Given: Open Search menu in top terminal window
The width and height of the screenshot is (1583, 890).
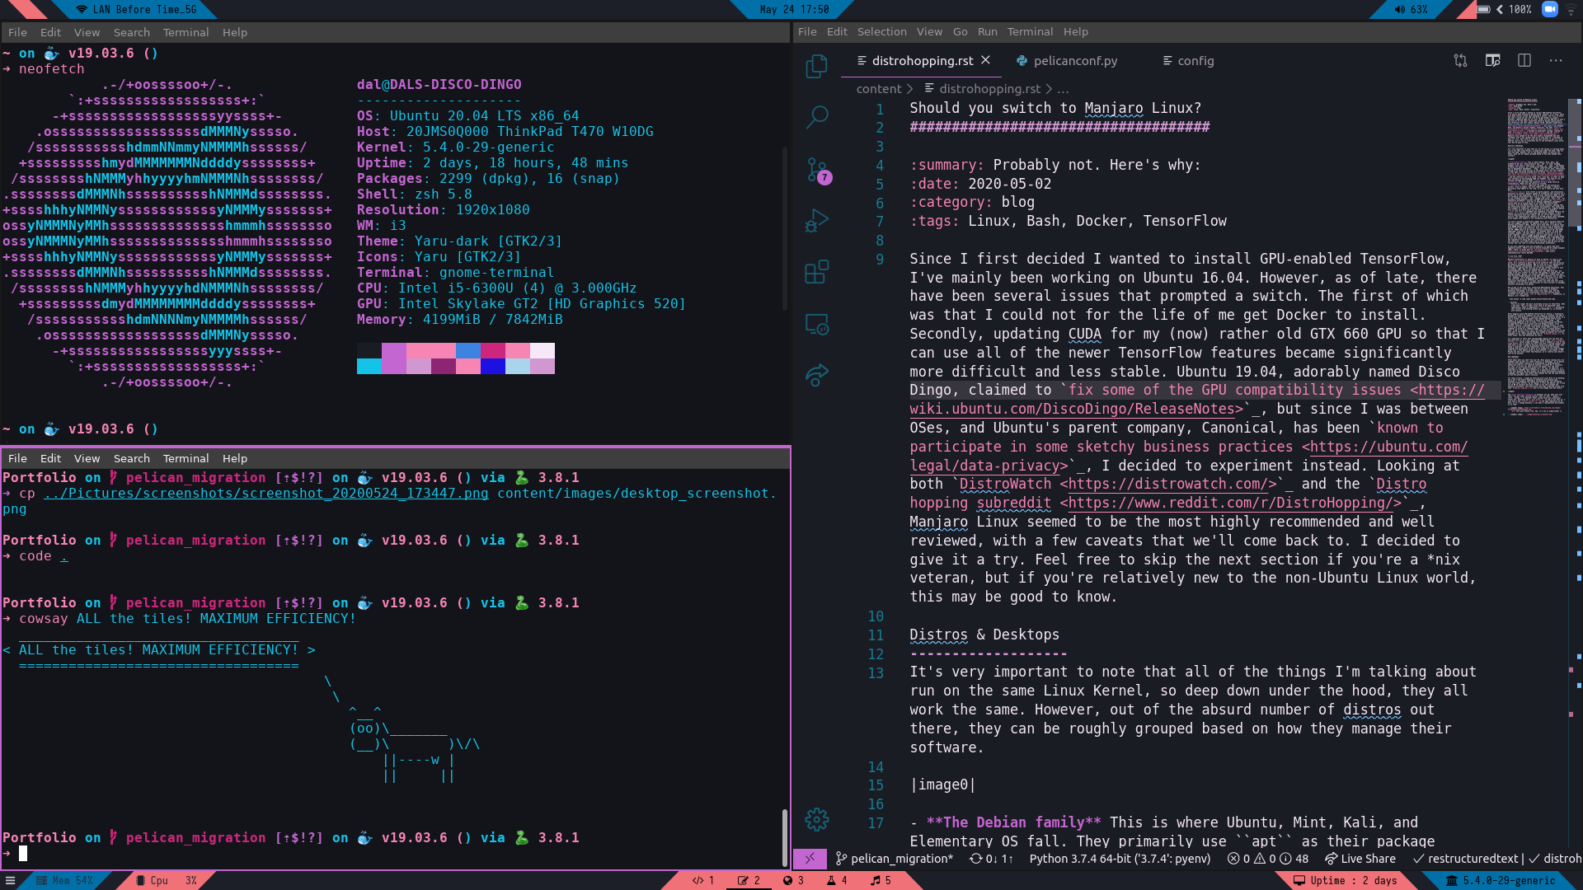Looking at the screenshot, I should [x=132, y=32].
